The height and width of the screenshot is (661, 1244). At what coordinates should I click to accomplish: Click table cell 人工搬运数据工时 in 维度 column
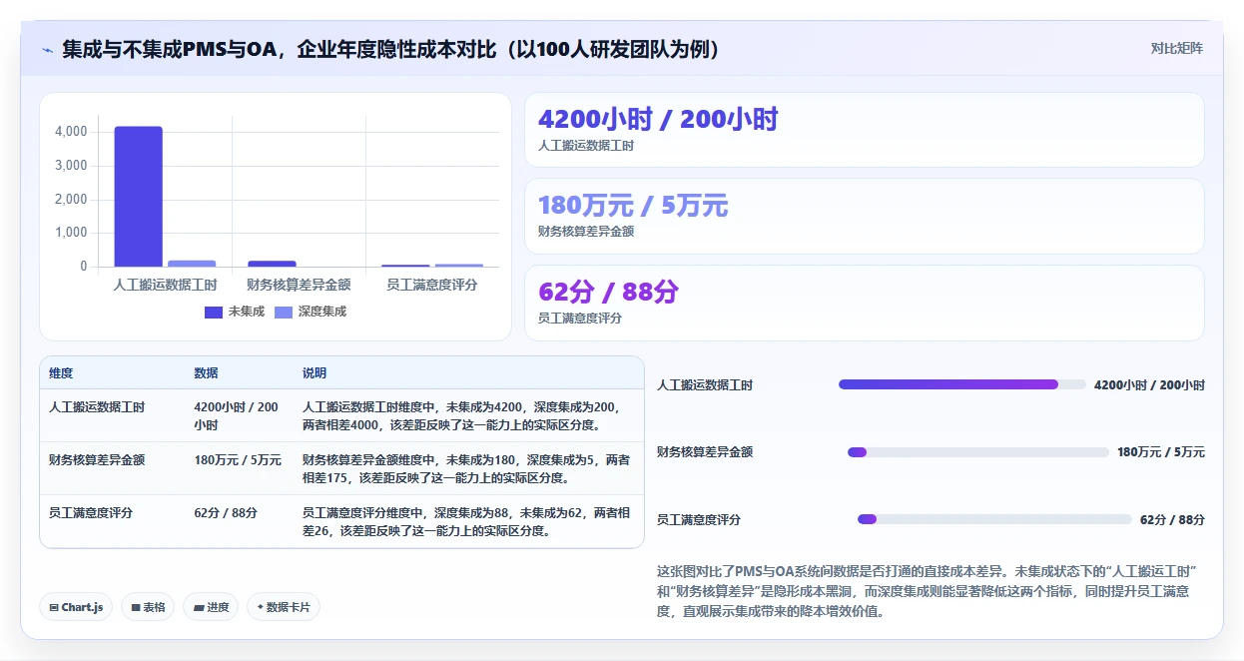pos(97,407)
